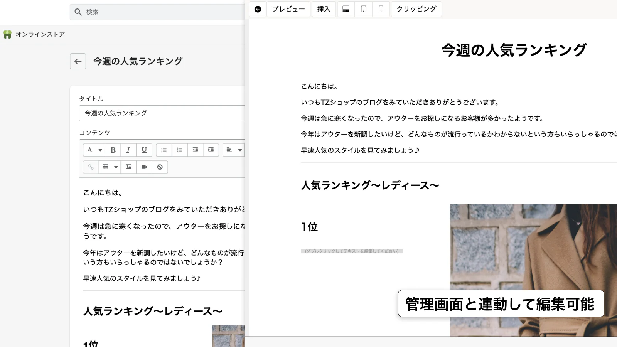Click preview line 早速人気のスタイルを見てみましょう♪

[x=360, y=150]
